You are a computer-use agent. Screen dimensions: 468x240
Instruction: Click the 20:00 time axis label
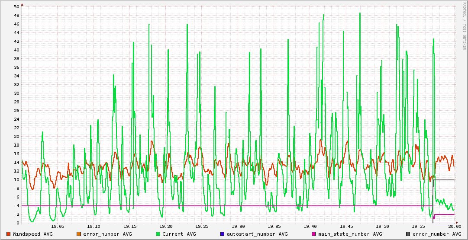click(x=454, y=226)
